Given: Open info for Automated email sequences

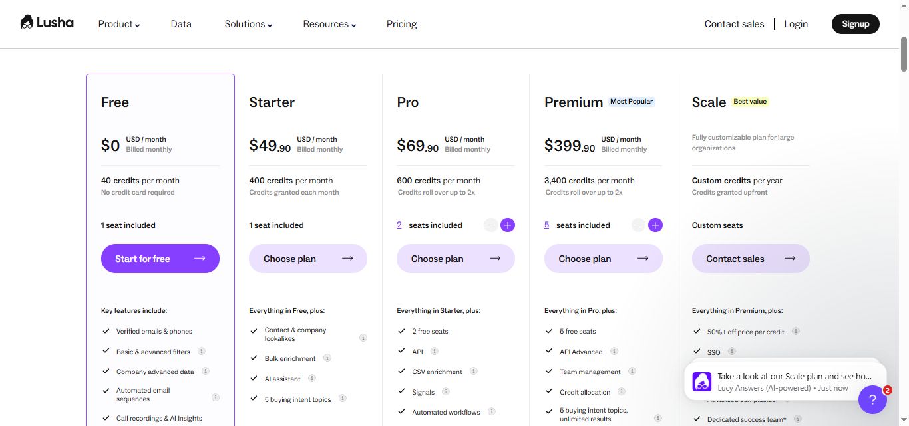Looking at the screenshot, I should (x=215, y=397).
